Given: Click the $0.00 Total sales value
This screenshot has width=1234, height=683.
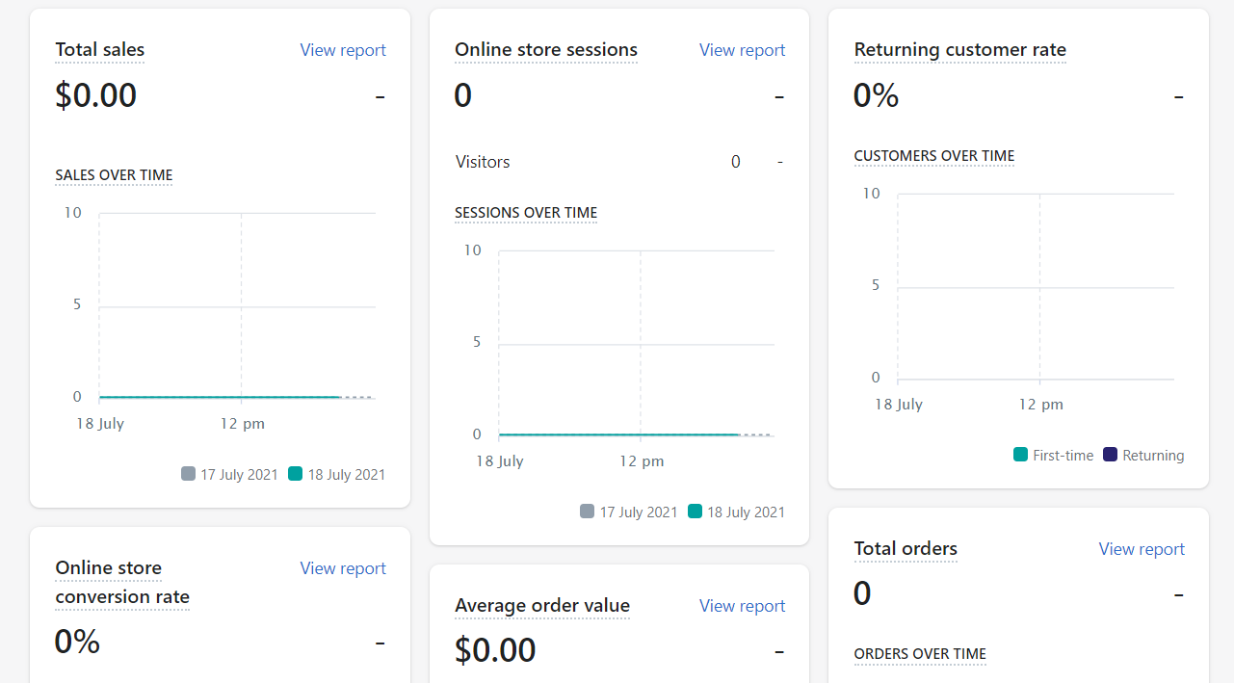Looking at the screenshot, I should [x=95, y=95].
